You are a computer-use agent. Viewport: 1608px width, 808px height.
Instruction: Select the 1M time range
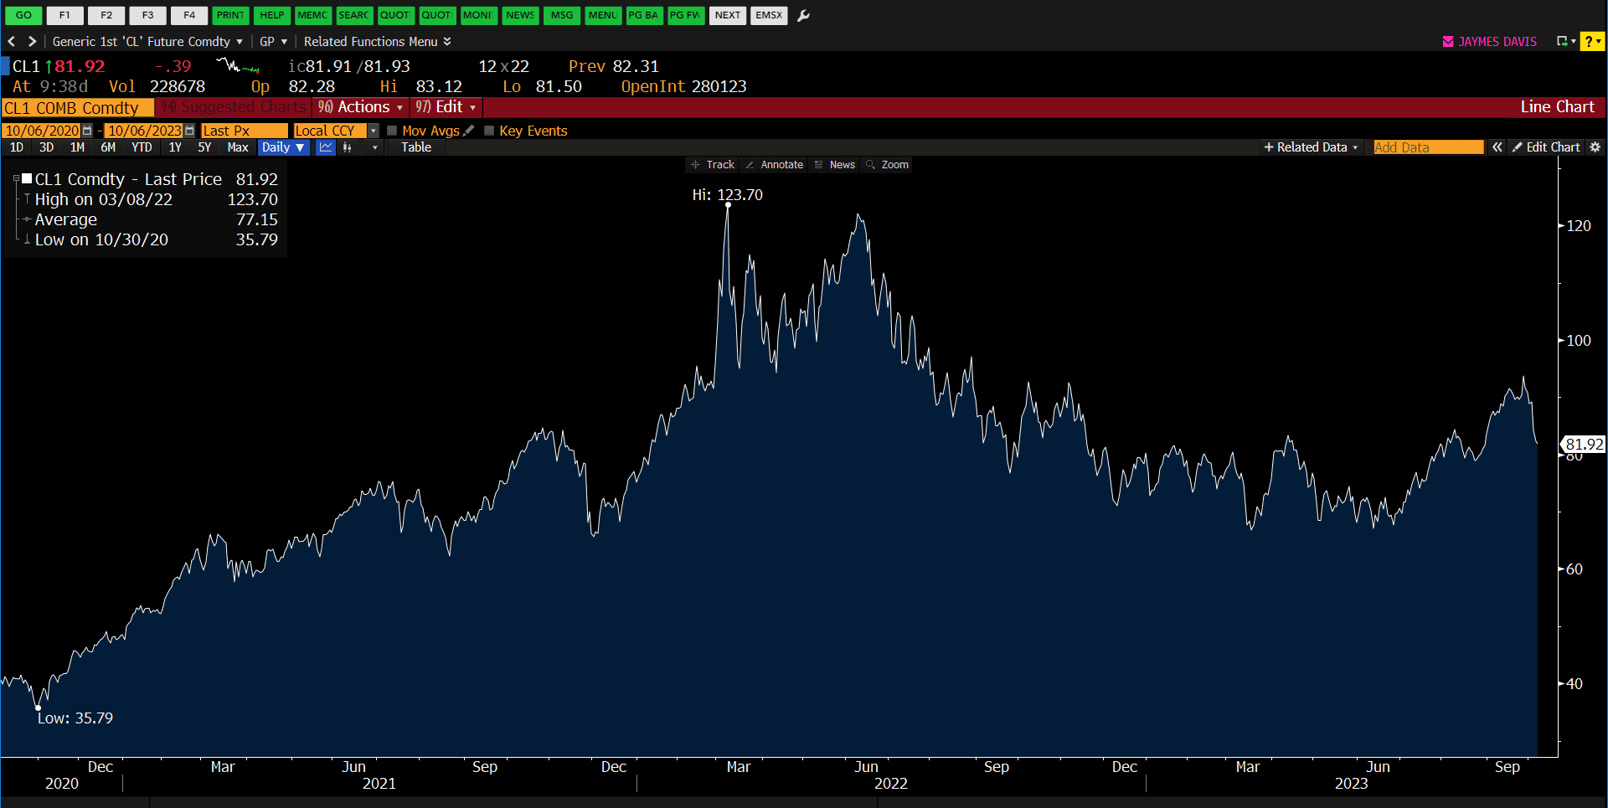click(77, 147)
